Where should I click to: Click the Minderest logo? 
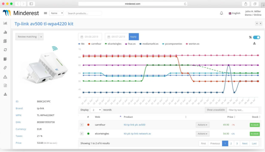(21, 13)
